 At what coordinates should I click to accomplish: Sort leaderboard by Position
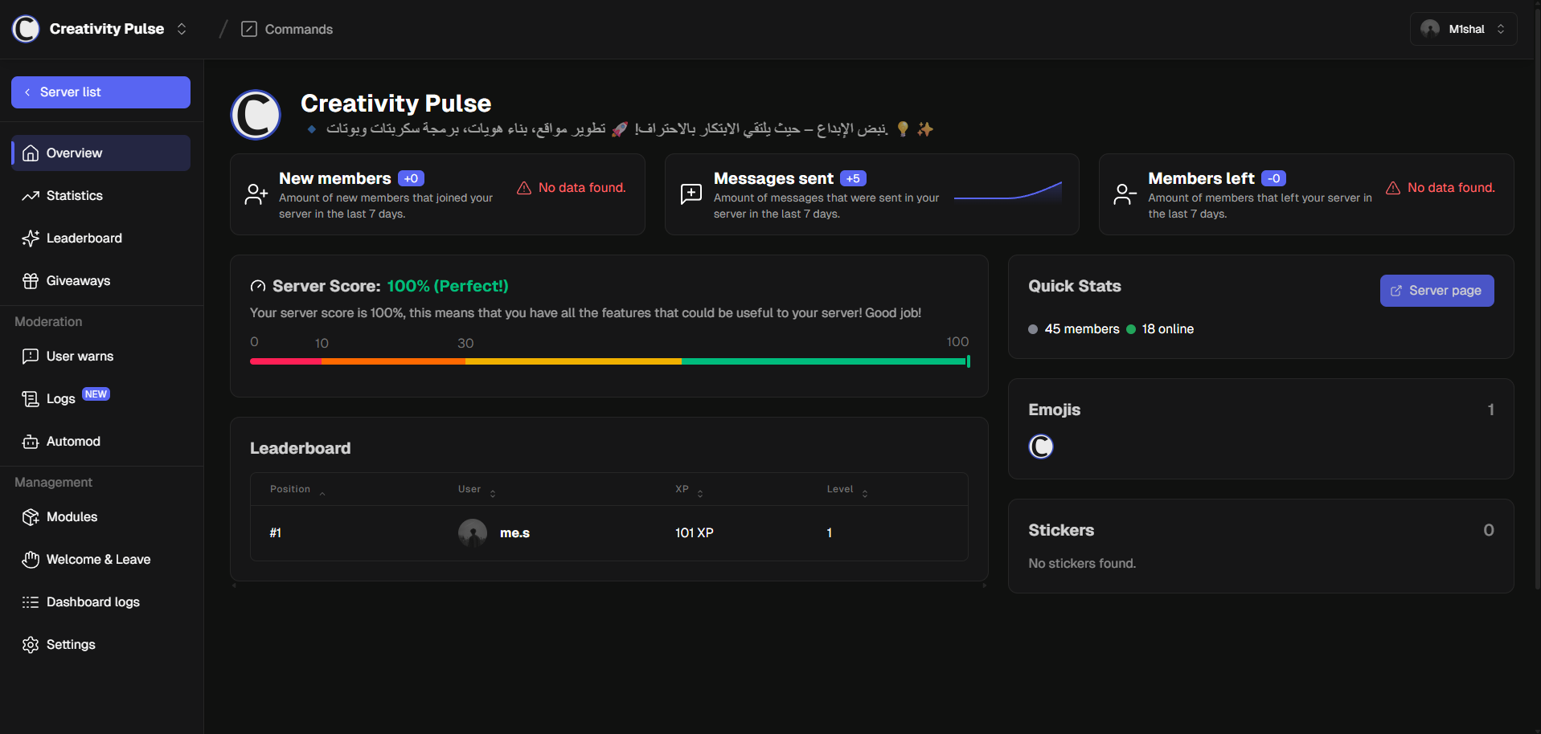297,490
